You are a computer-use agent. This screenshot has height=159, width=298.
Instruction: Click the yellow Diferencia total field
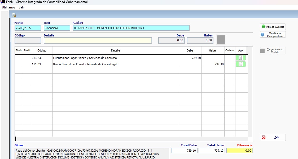239,151
